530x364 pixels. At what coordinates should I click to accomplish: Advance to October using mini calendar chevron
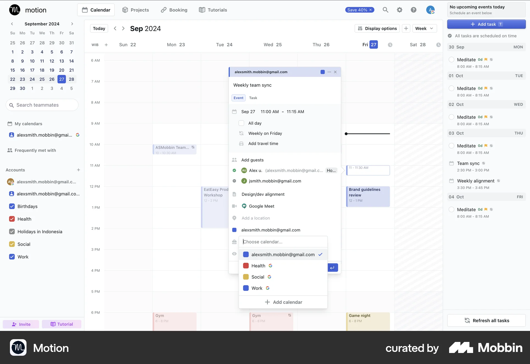pos(72,24)
